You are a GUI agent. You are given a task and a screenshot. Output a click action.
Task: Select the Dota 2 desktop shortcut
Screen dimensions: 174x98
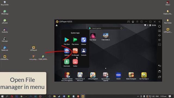(168, 3)
